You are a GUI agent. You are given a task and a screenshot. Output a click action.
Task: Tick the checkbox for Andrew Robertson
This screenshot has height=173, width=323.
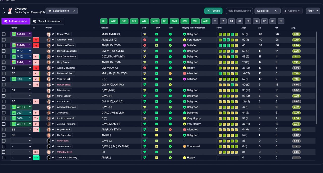pos(4,107)
